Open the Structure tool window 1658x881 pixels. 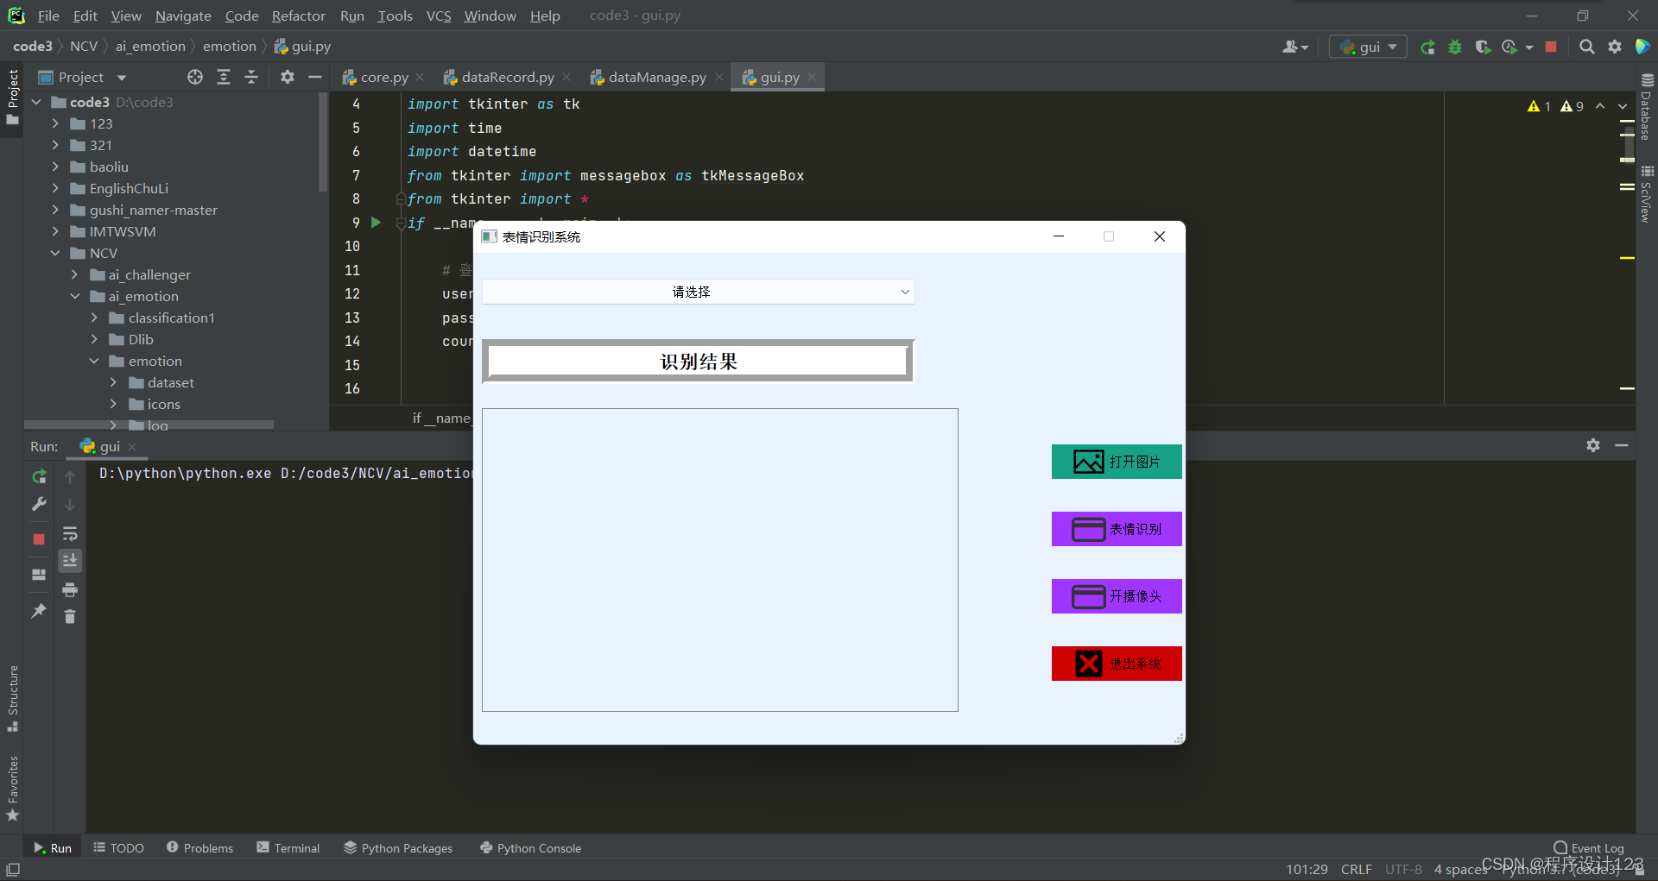click(12, 697)
